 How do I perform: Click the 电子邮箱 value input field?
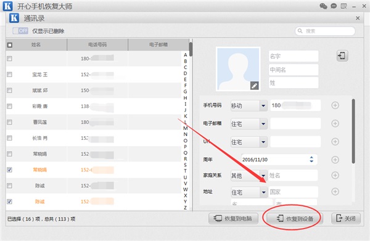click(x=295, y=123)
